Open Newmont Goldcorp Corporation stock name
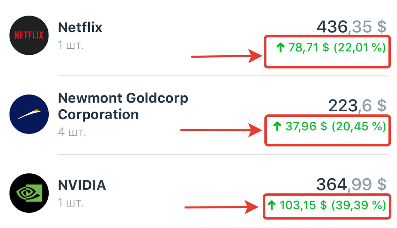The height and width of the screenshot is (228, 397). point(123,106)
